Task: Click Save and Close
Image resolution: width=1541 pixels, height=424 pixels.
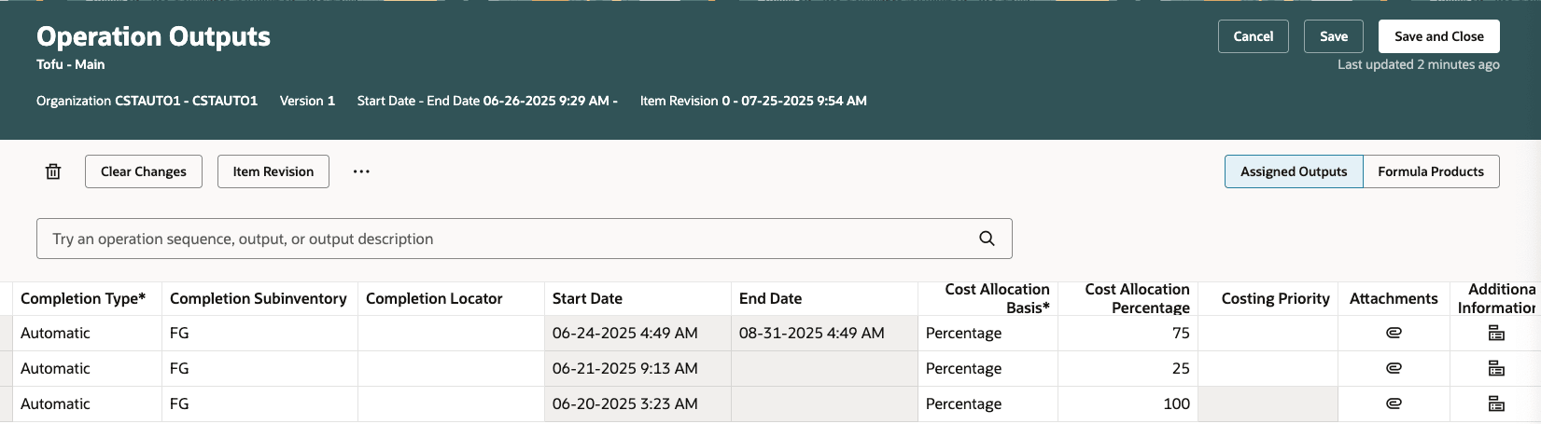Action: tap(1438, 36)
